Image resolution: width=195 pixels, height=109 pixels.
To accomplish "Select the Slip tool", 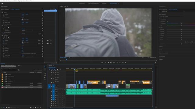I will pos(45,75).
